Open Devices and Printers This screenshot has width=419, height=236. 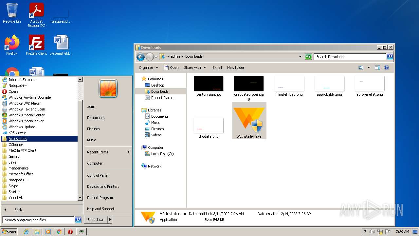[x=103, y=187]
